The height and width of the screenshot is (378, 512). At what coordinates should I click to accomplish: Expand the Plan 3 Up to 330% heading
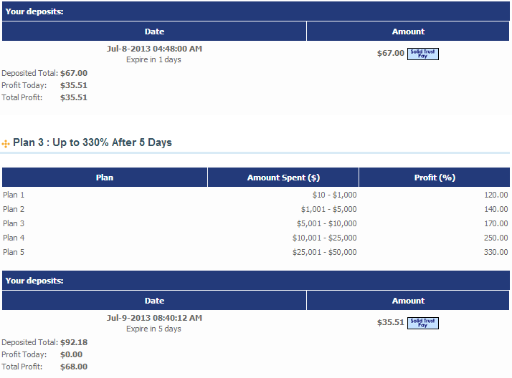(x=93, y=142)
